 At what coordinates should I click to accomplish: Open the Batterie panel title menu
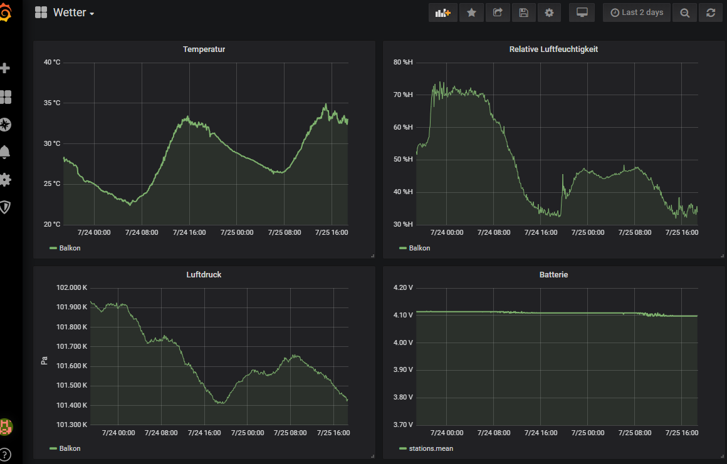(x=553, y=275)
